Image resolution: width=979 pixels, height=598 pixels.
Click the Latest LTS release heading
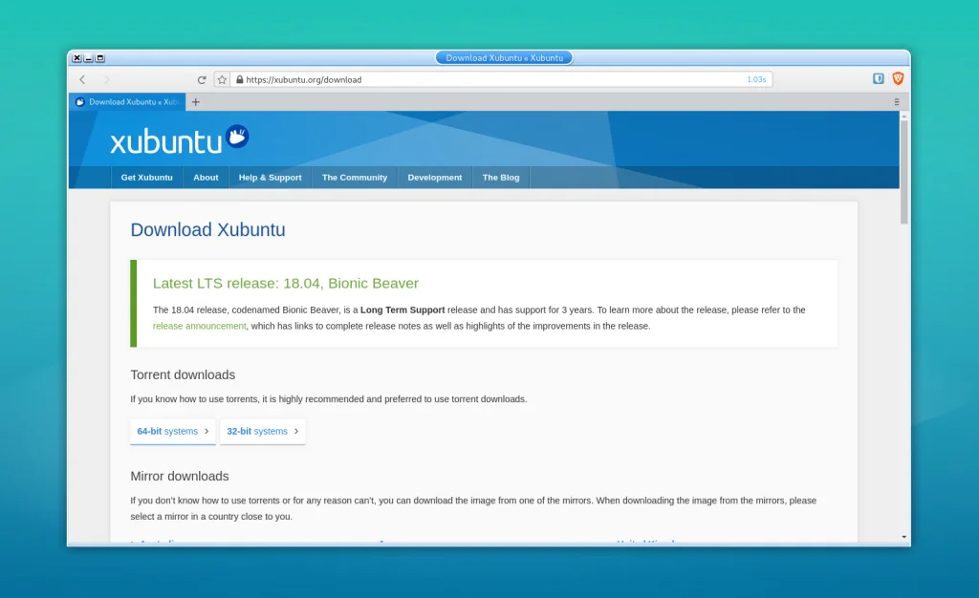(x=285, y=283)
